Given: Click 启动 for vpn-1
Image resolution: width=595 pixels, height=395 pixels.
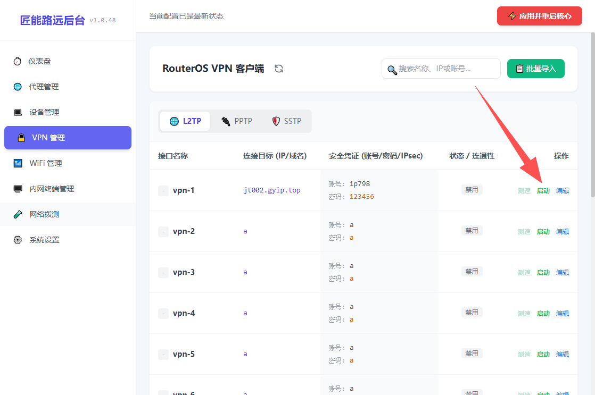Looking at the screenshot, I should coord(543,191).
